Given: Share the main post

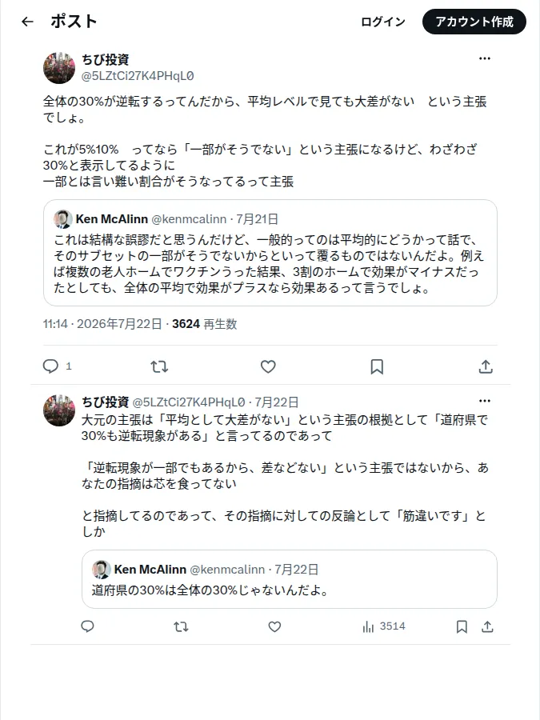Looking at the screenshot, I should click(486, 366).
